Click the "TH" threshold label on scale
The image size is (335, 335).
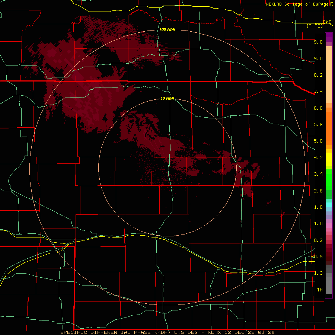coord(320,290)
